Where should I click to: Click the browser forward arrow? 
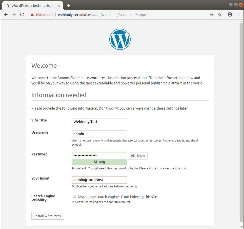point(14,15)
